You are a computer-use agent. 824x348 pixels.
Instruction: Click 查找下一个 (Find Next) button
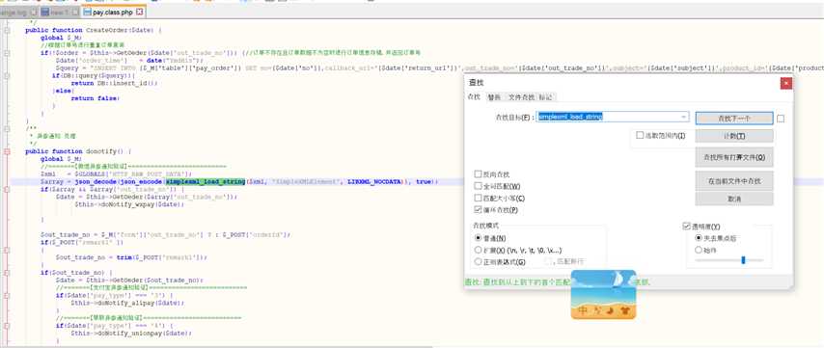point(734,119)
